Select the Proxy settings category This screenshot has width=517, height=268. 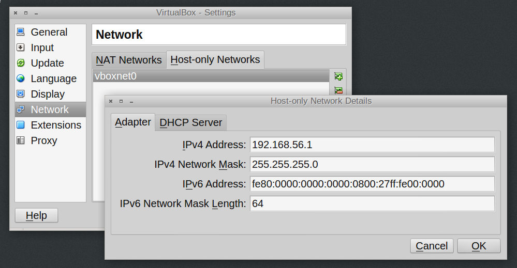pyautogui.click(x=44, y=140)
